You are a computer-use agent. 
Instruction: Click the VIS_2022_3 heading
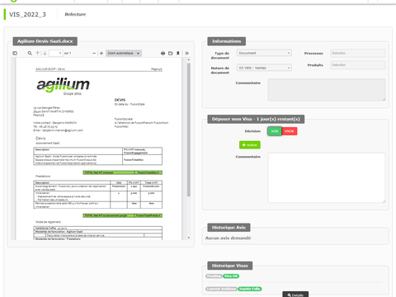(x=27, y=15)
